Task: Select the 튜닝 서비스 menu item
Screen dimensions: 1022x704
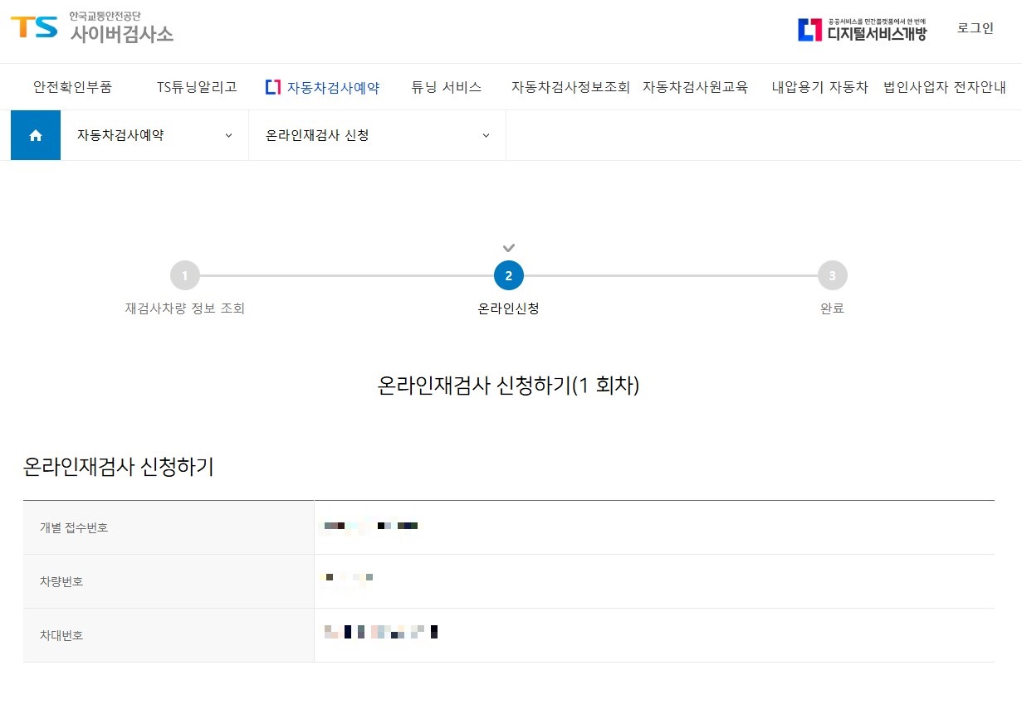Action: (447, 86)
